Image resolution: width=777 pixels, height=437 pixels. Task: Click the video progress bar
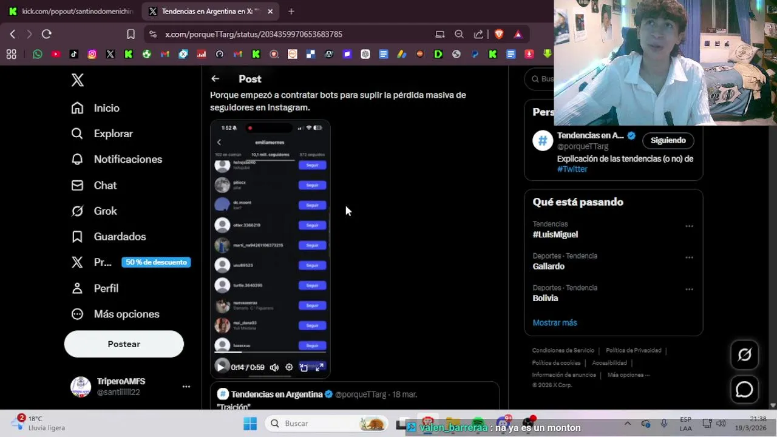[x=270, y=352]
